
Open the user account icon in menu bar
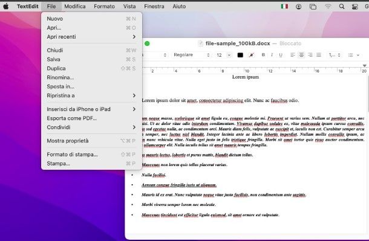(x=298, y=7)
